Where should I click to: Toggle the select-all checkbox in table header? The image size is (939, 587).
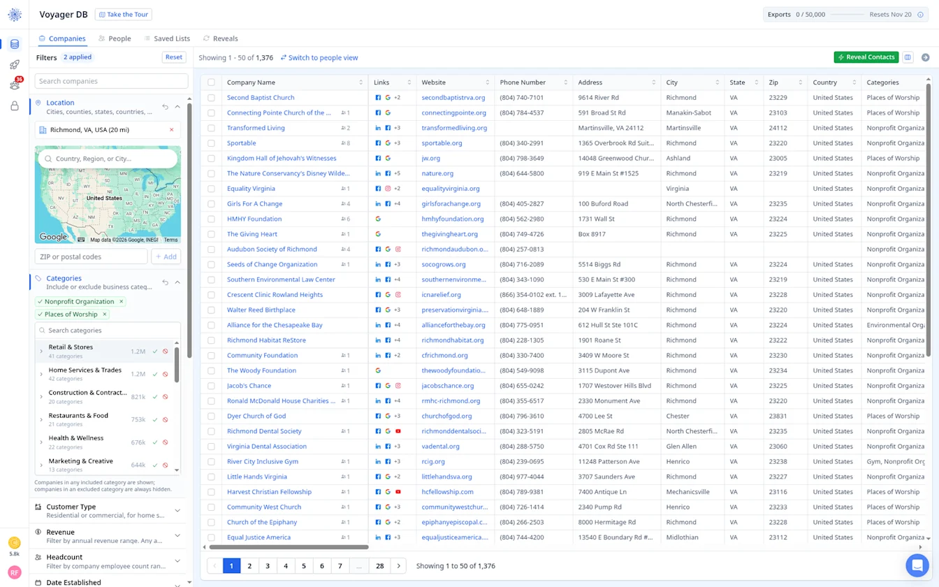tap(211, 82)
